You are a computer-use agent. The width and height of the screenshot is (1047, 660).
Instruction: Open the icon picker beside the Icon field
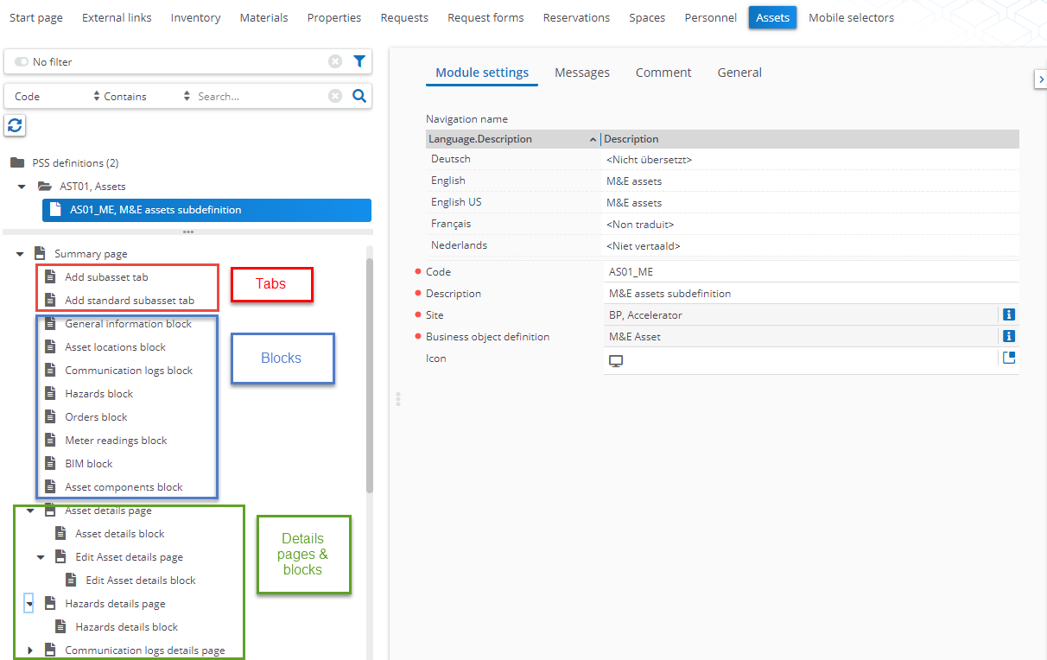pyautogui.click(x=1008, y=357)
